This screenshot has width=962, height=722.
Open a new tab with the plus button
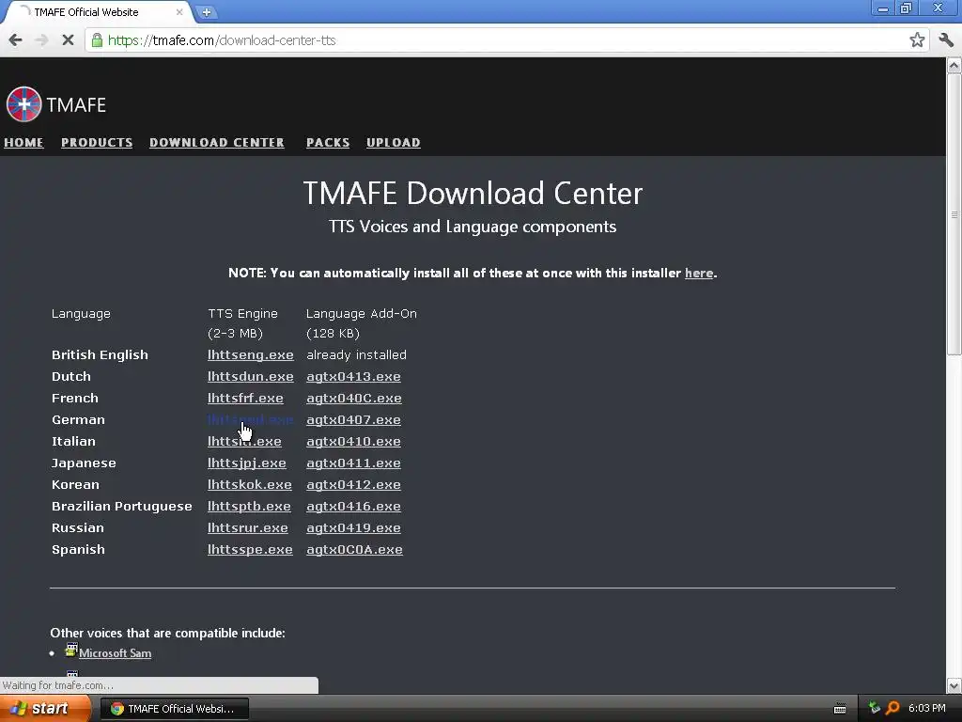click(207, 11)
